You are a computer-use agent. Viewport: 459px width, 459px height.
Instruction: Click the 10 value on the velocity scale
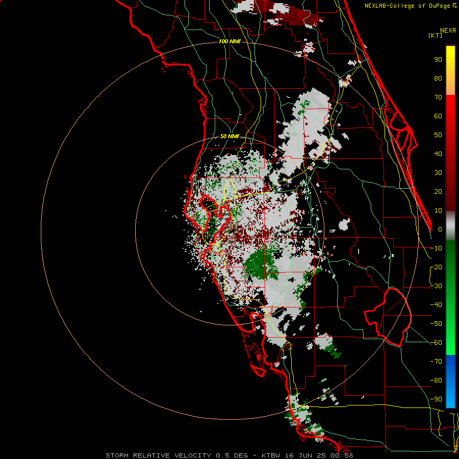pos(438,211)
